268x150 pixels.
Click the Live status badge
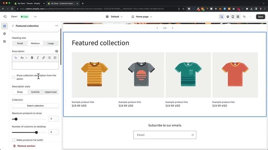pos(24,17)
